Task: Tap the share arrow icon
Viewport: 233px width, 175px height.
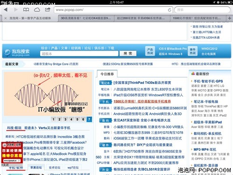Action: [x=48, y=9]
